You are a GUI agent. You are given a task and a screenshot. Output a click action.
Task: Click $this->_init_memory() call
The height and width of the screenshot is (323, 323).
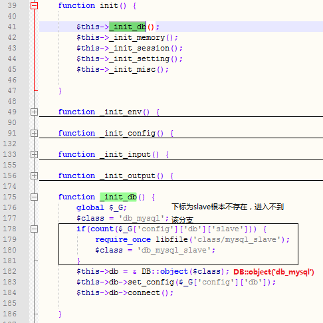click(127, 37)
